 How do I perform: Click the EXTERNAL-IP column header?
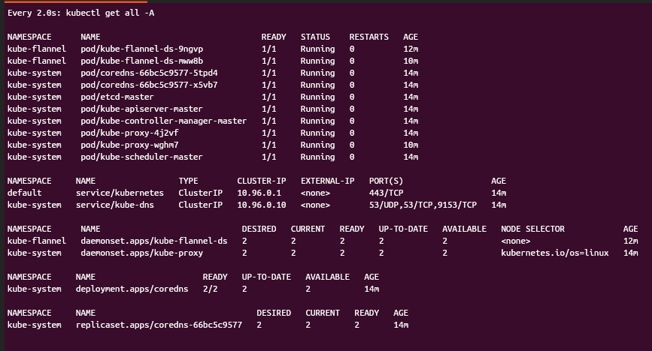point(327,181)
